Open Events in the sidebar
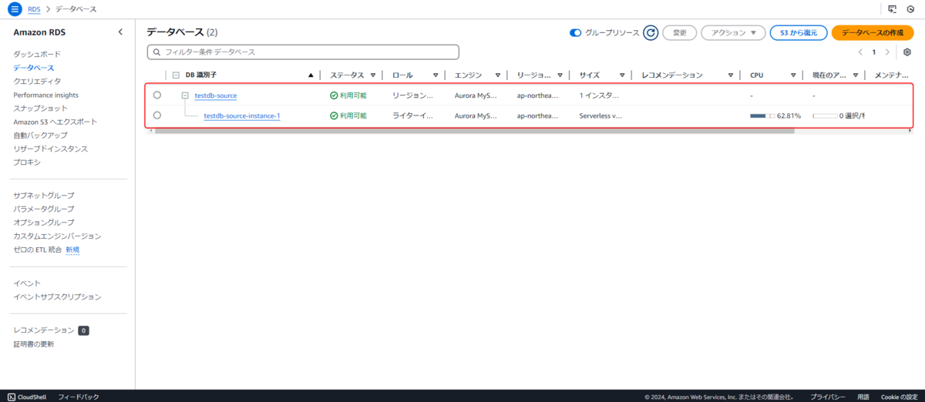The height and width of the screenshot is (402, 925). 27,283
